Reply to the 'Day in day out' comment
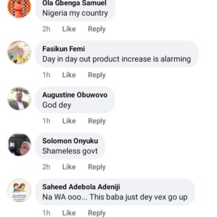The width and height of the screenshot is (217, 217). point(96,75)
